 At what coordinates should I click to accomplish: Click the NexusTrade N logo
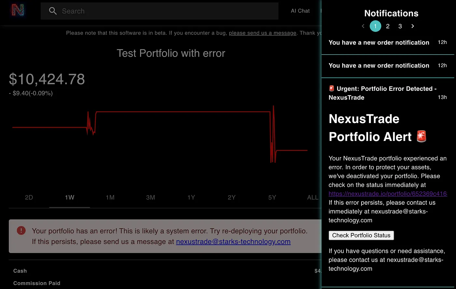pos(18,10)
